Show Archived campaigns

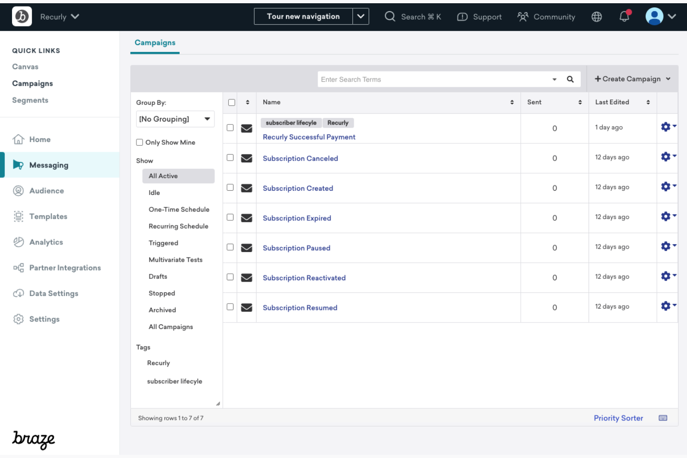[162, 310]
